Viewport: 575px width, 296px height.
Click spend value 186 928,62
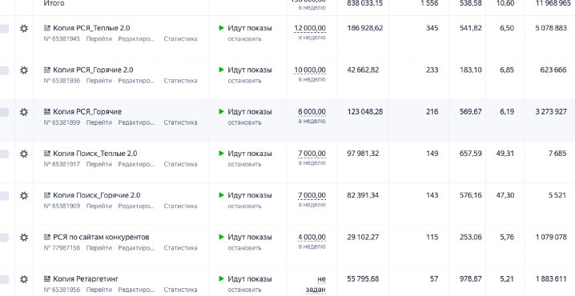point(365,28)
